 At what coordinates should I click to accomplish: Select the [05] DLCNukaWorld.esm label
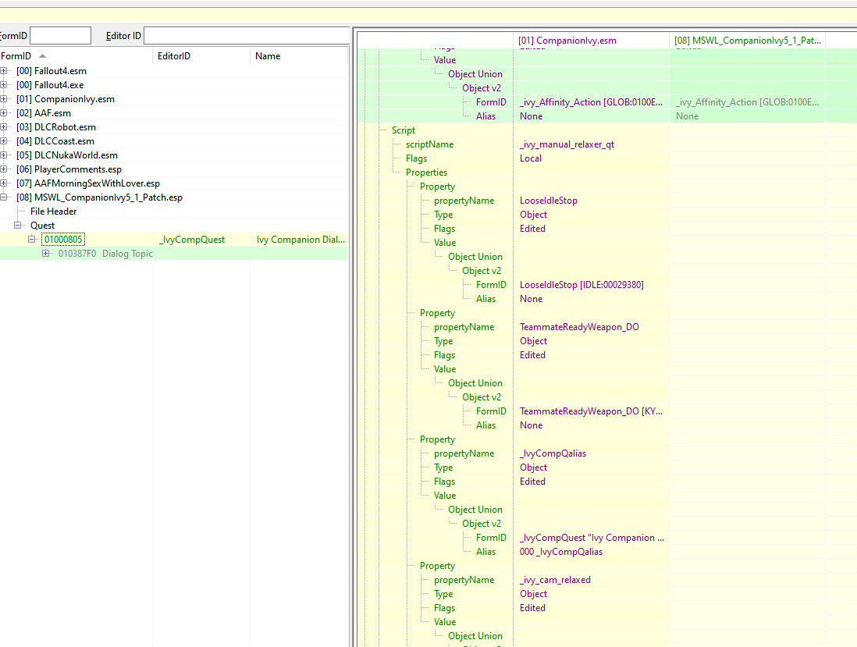[x=66, y=155]
